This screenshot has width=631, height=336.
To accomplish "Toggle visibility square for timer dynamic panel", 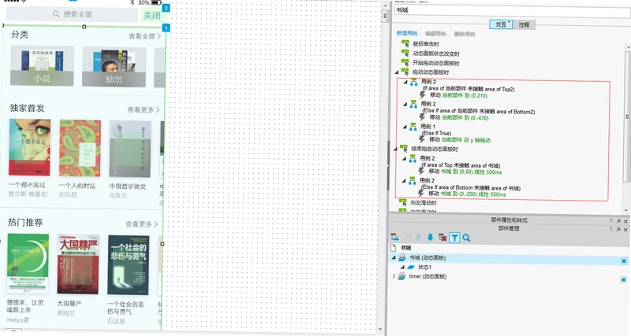I will click(x=624, y=279).
